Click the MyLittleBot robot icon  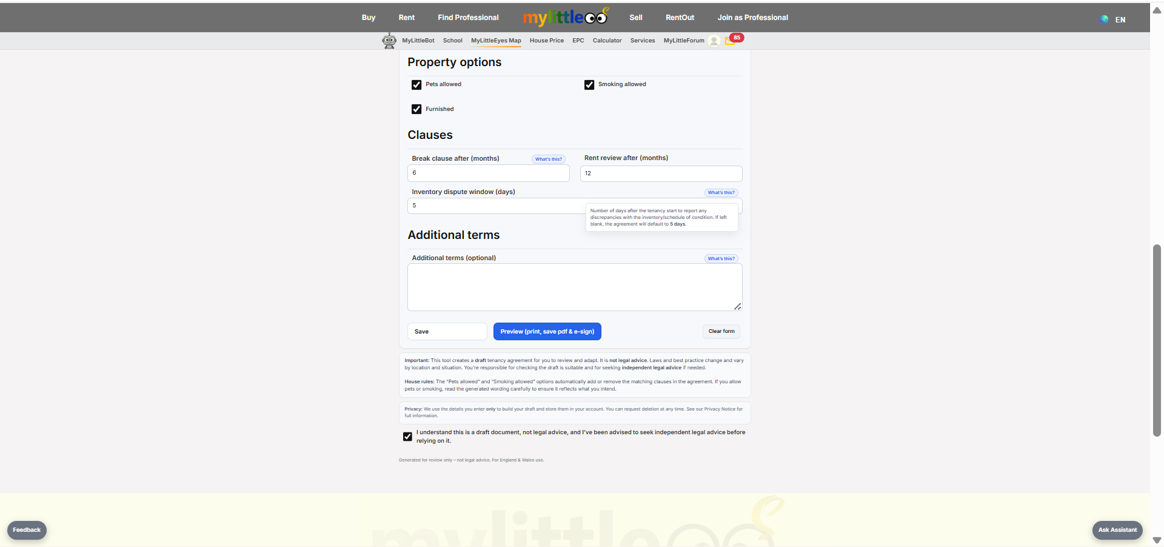tap(389, 41)
